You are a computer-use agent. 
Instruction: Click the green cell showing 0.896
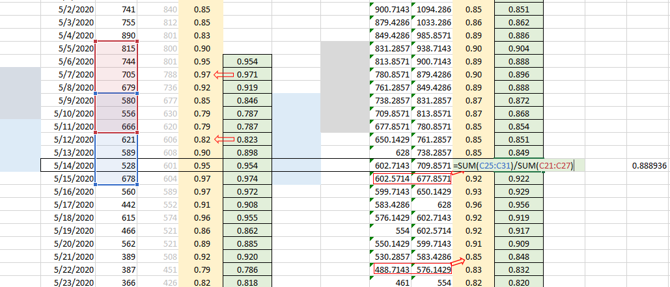pos(519,74)
